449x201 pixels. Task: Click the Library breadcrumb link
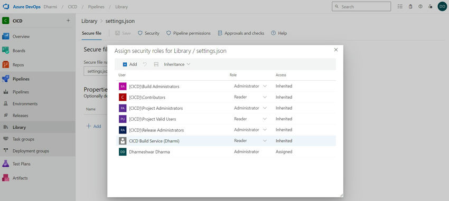pyautogui.click(x=89, y=21)
